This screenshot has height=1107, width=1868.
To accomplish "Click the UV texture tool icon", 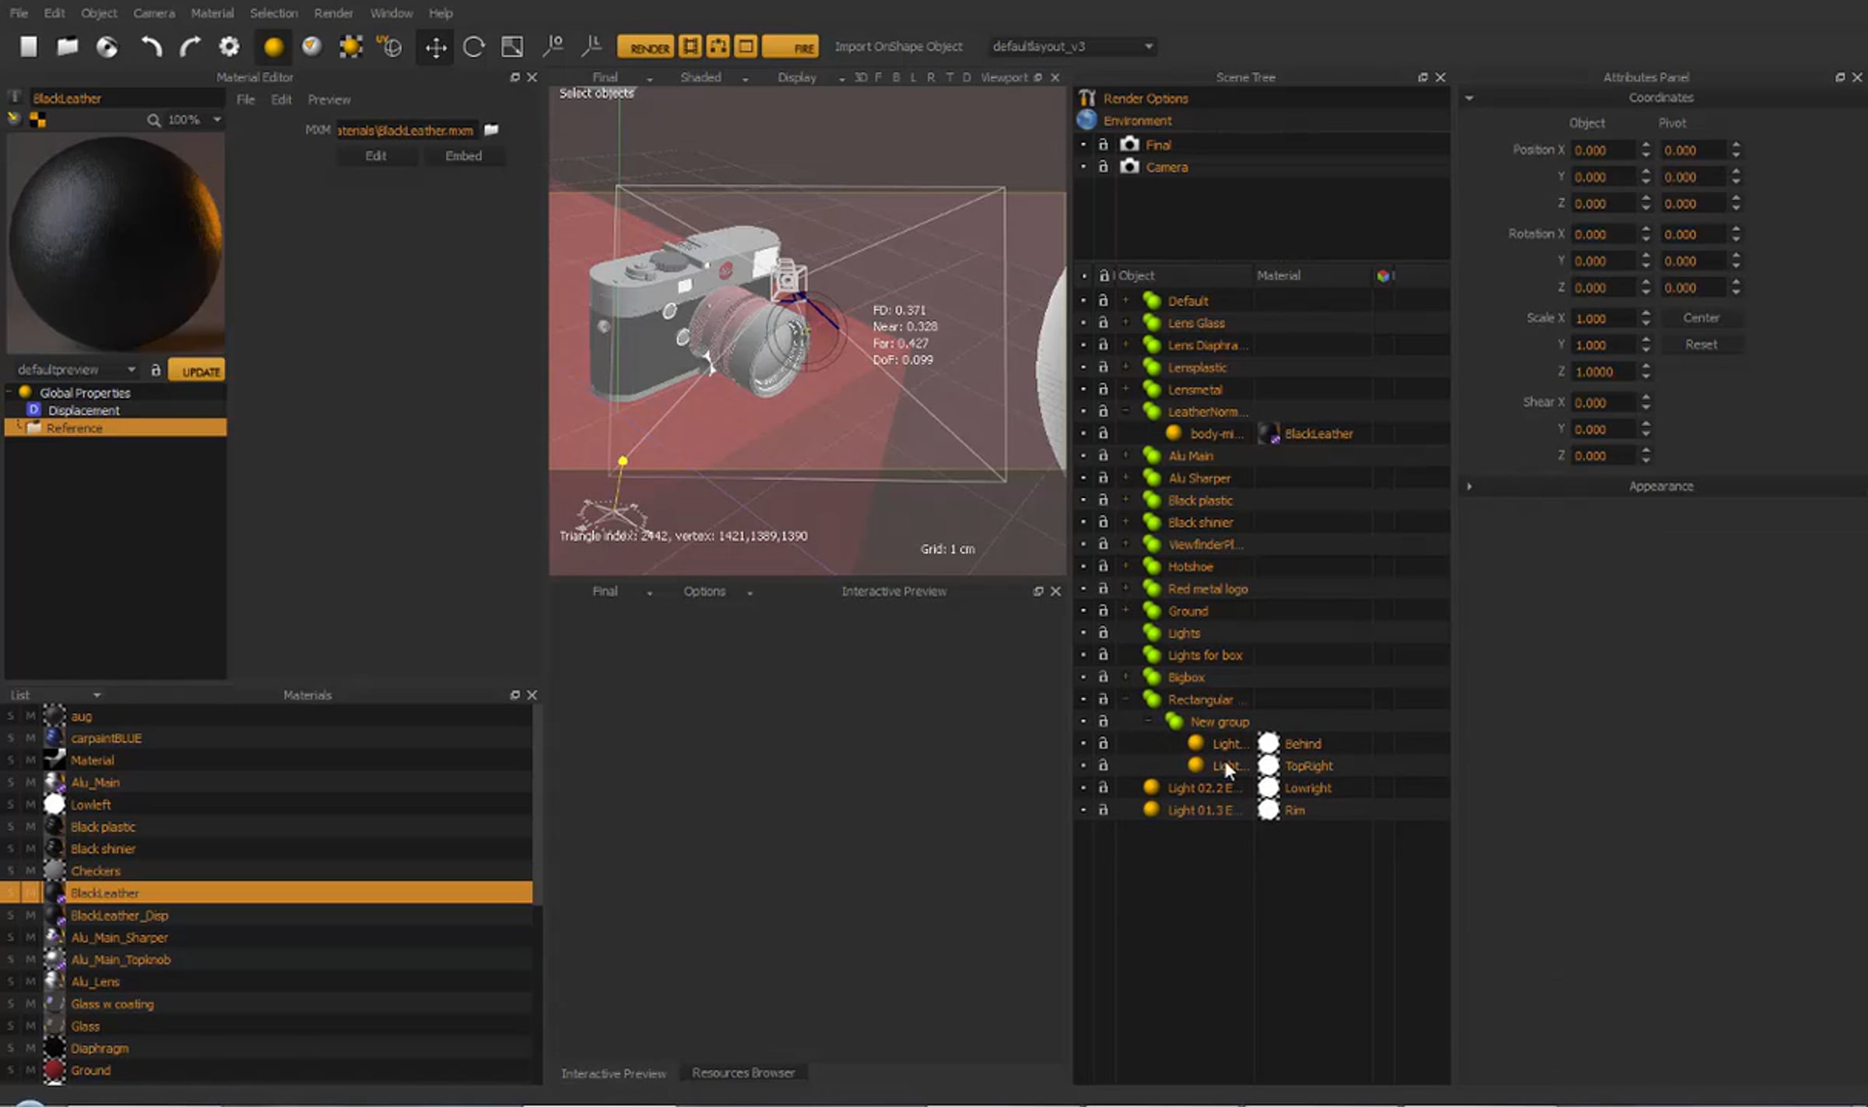I will 389,47.
